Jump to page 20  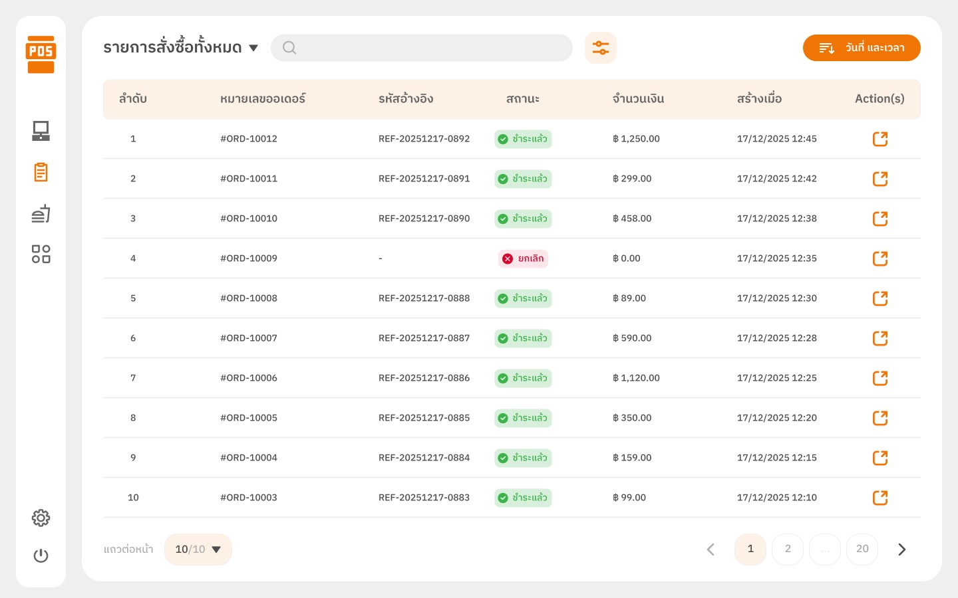[862, 549]
